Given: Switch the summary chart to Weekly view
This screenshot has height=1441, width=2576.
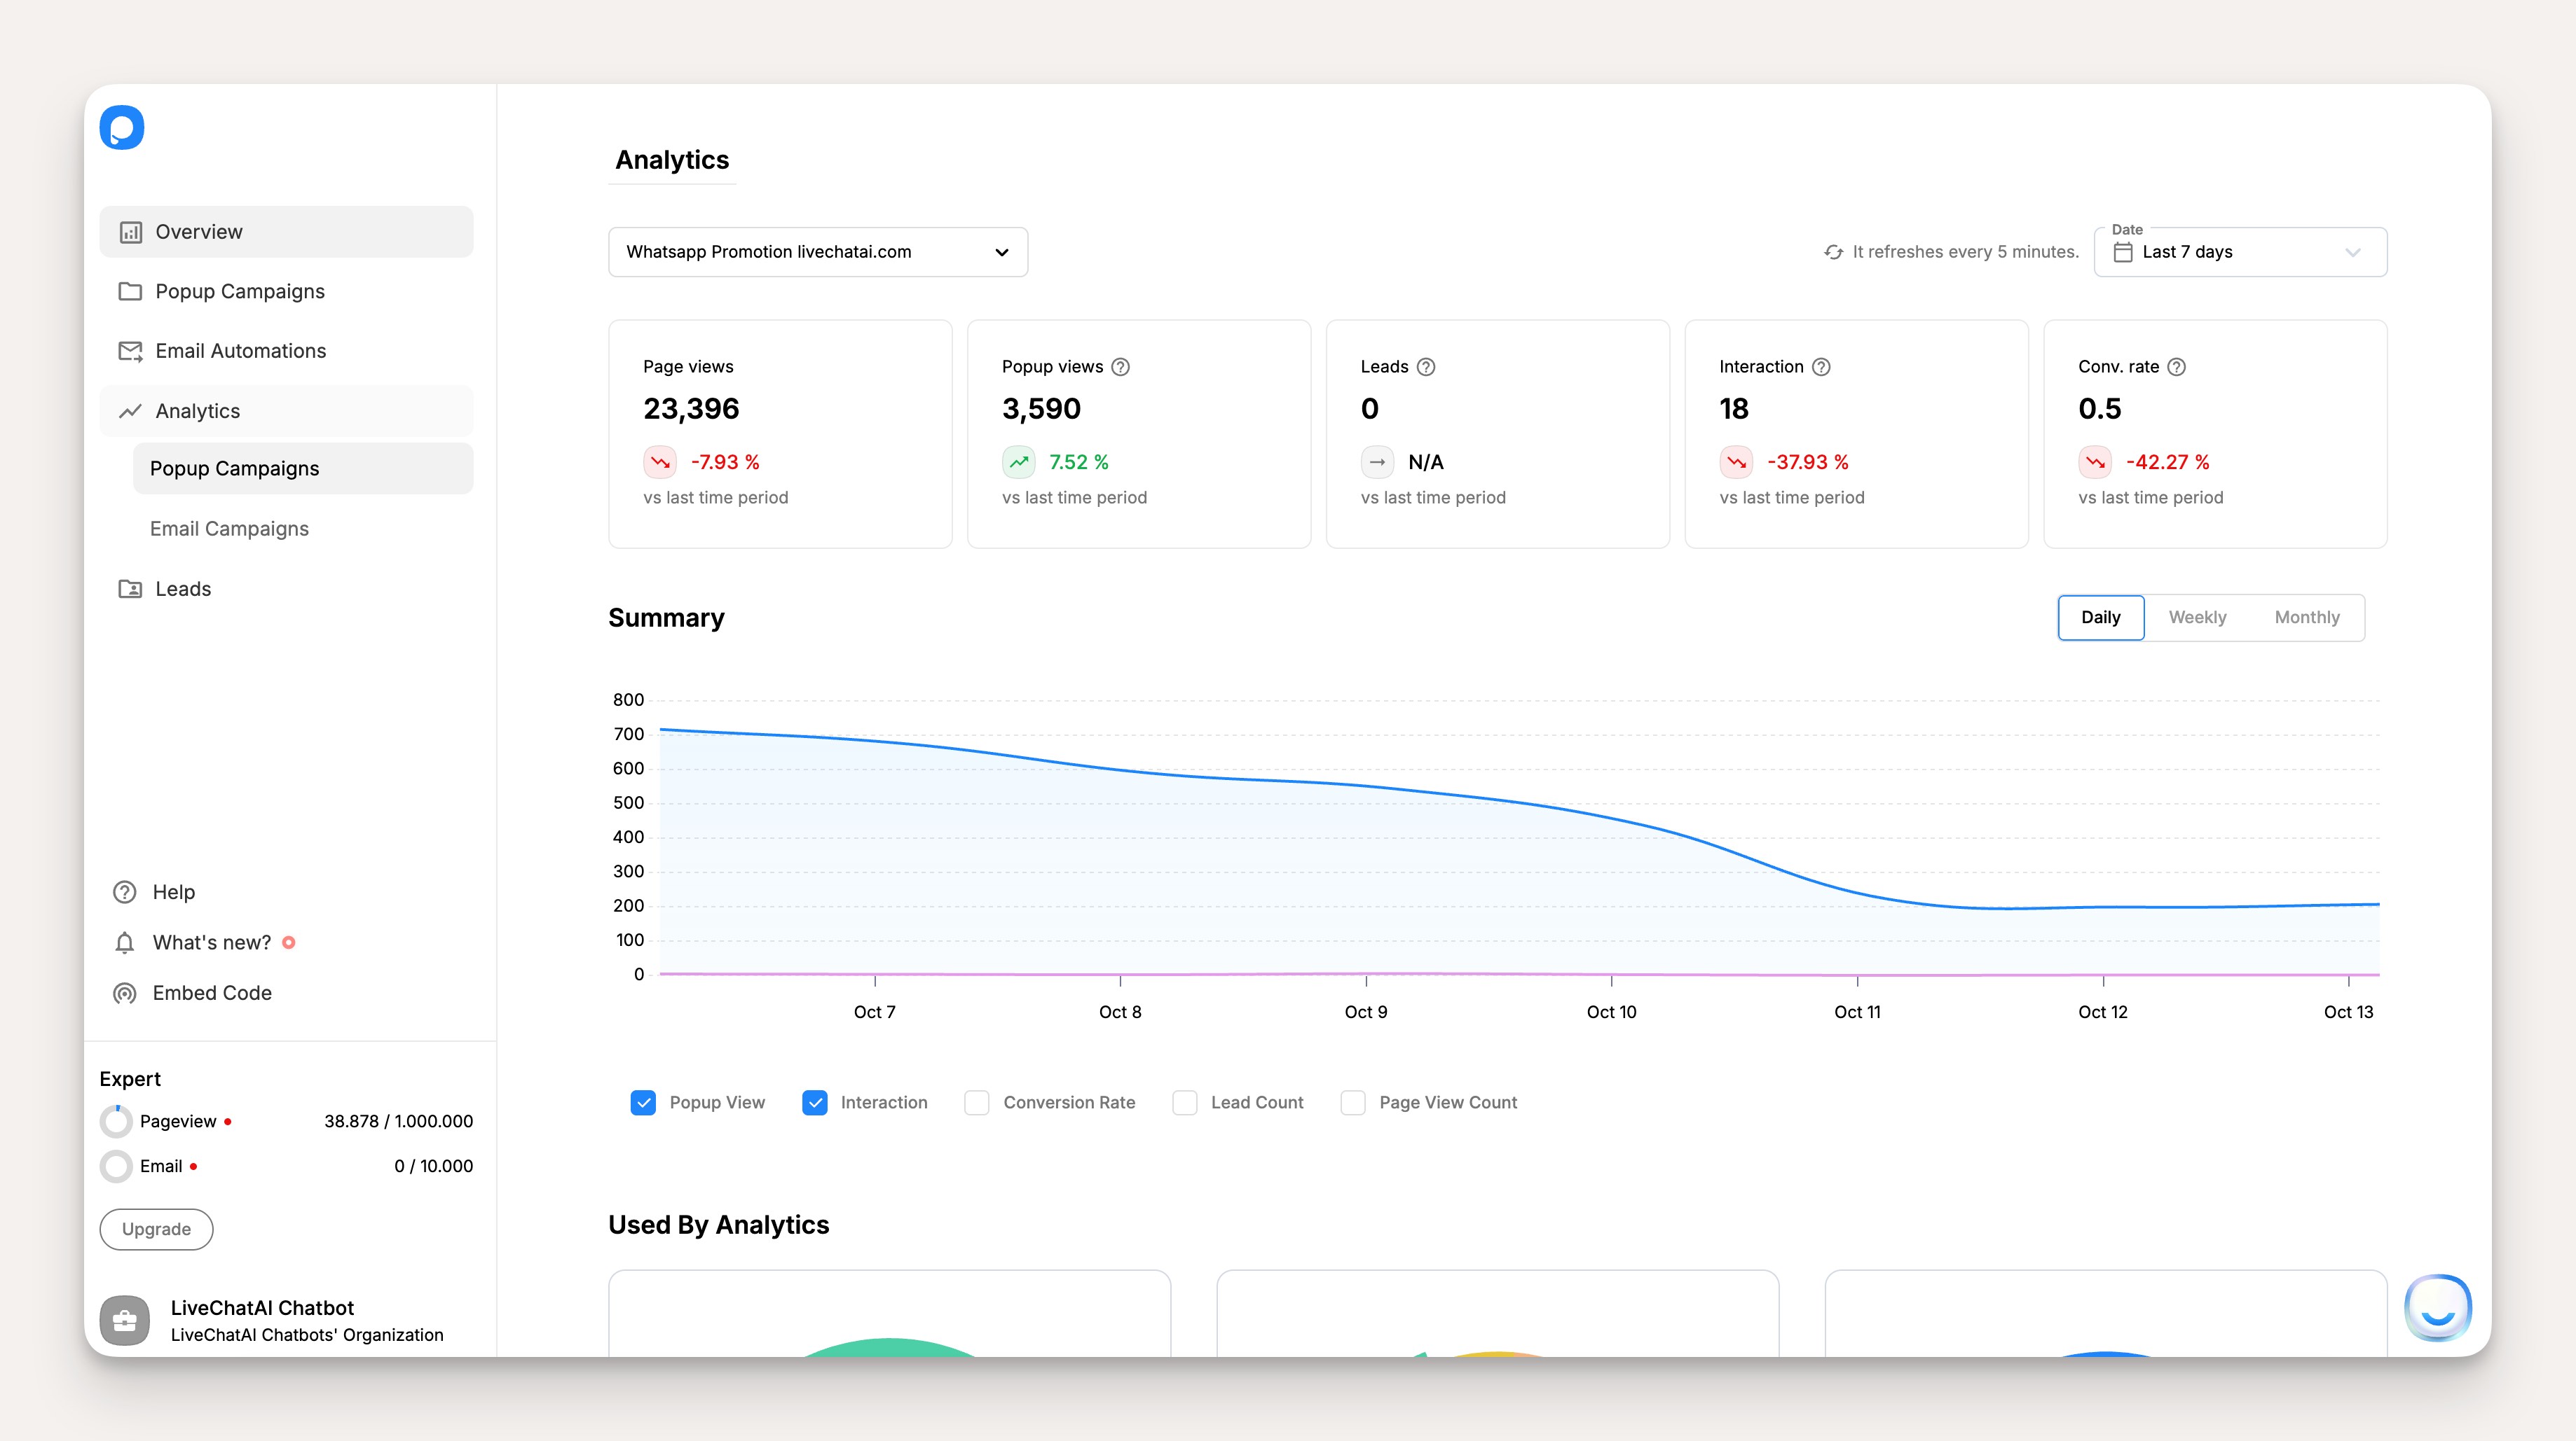Looking at the screenshot, I should point(2198,617).
